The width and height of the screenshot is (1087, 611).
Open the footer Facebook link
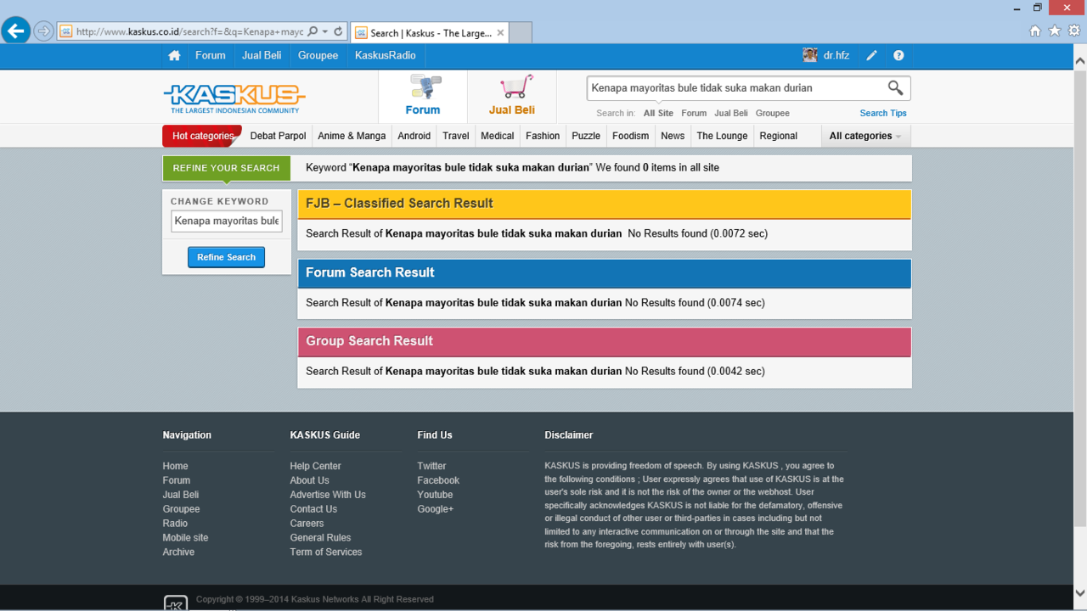tap(438, 480)
